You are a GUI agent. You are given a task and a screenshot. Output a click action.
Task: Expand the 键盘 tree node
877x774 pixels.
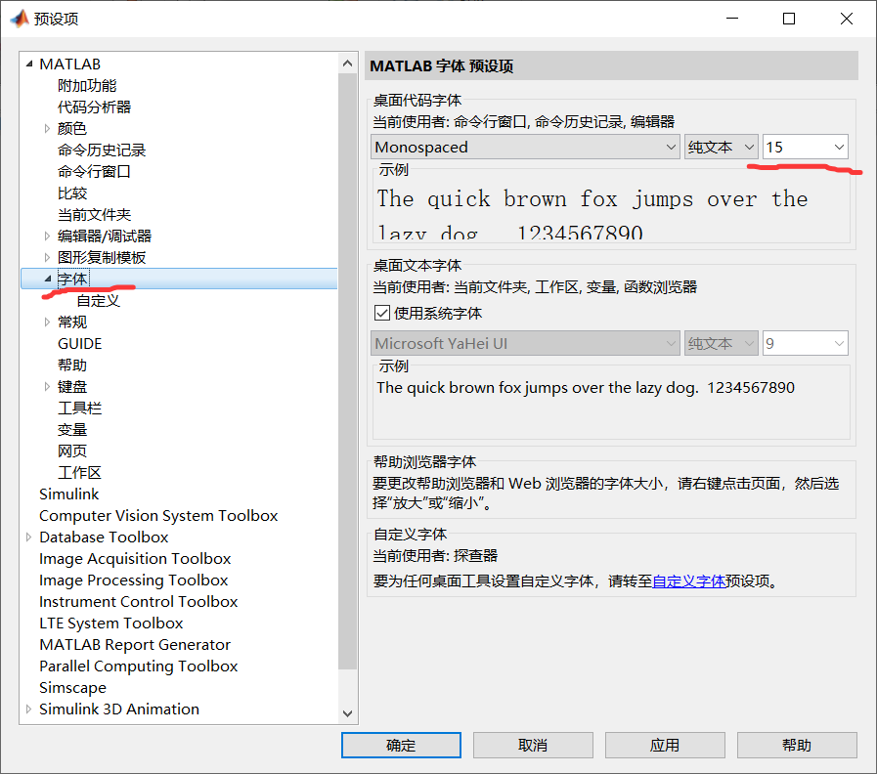(47, 386)
